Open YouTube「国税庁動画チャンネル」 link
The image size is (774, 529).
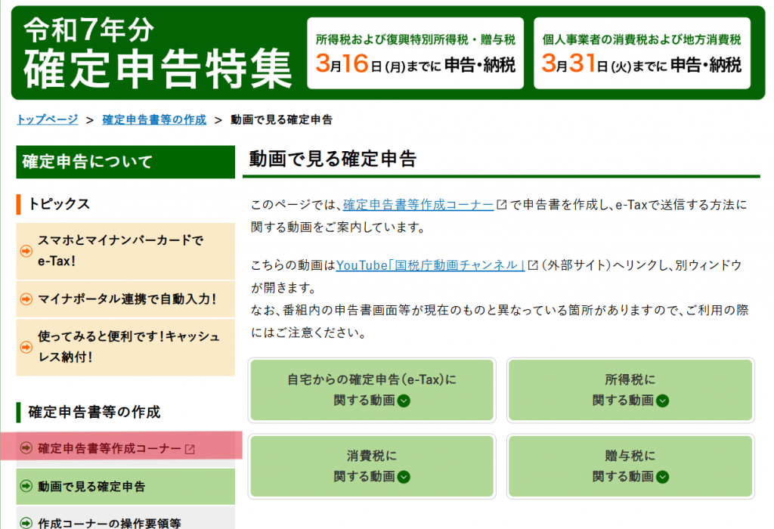(430, 265)
